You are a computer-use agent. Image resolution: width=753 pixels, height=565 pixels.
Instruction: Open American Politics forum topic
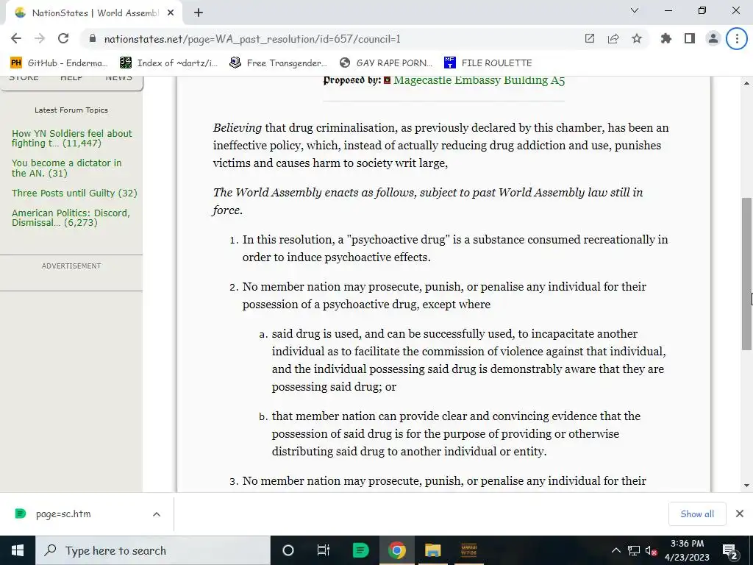(x=71, y=218)
